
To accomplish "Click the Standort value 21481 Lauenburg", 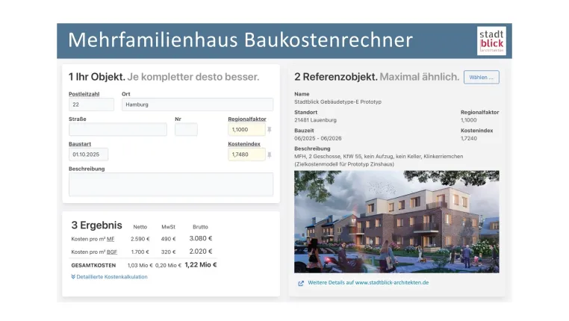I will point(315,120).
